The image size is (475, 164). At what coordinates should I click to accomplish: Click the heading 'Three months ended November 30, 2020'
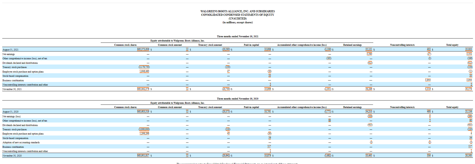(238, 99)
